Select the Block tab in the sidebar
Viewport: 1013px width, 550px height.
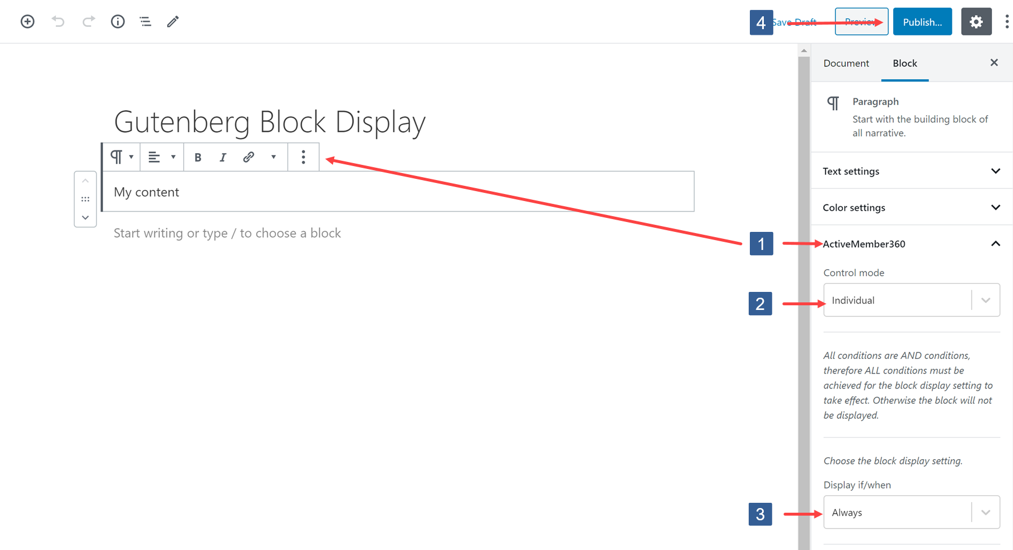(904, 63)
